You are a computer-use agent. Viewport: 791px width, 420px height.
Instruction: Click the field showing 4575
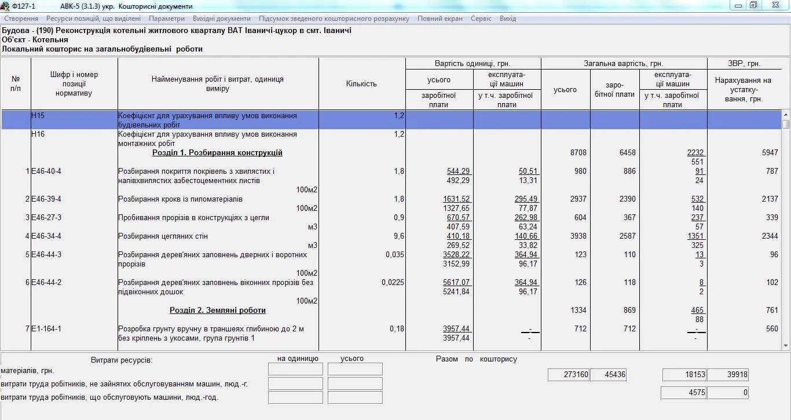[684, 393]
